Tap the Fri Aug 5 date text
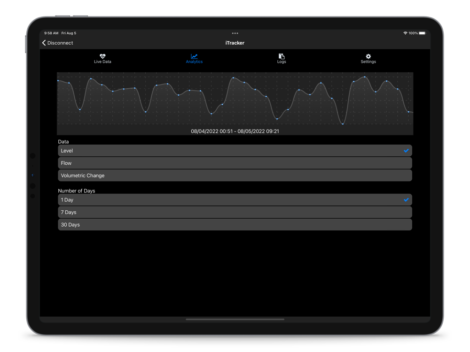This screenshot has height=352, width=470. tap(69, 33)
